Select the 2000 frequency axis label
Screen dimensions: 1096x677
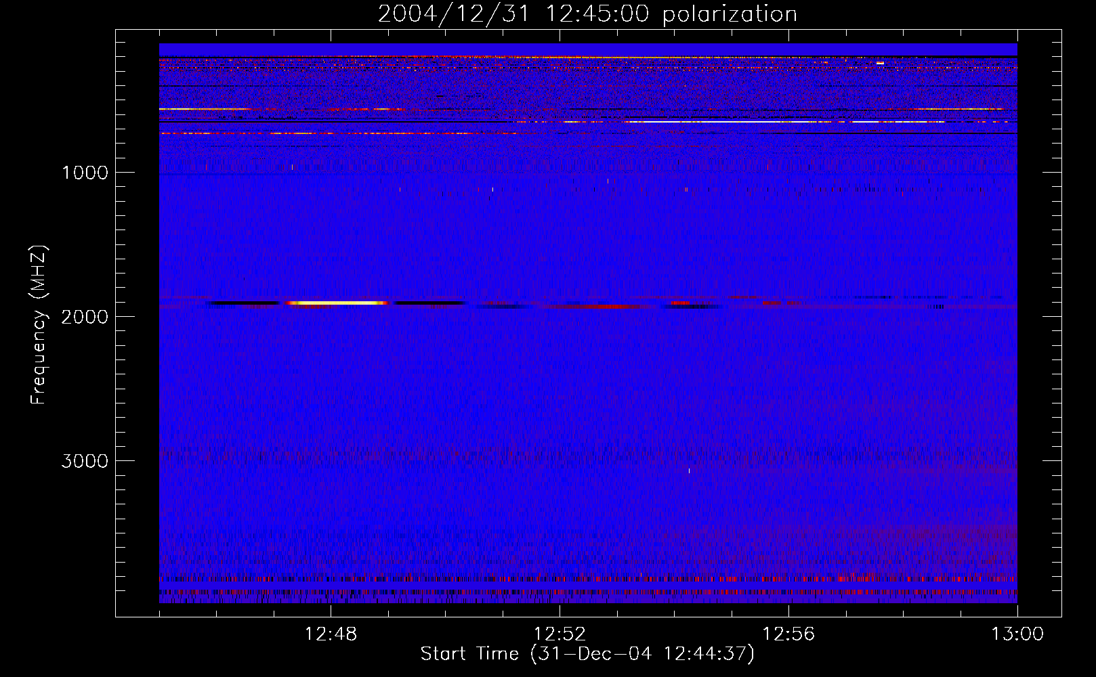85,317
